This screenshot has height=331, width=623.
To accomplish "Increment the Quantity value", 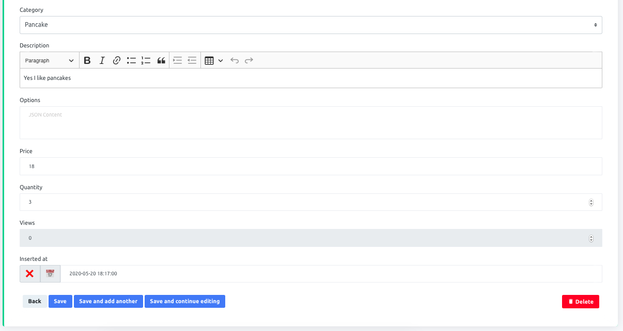I will point(591,200).
